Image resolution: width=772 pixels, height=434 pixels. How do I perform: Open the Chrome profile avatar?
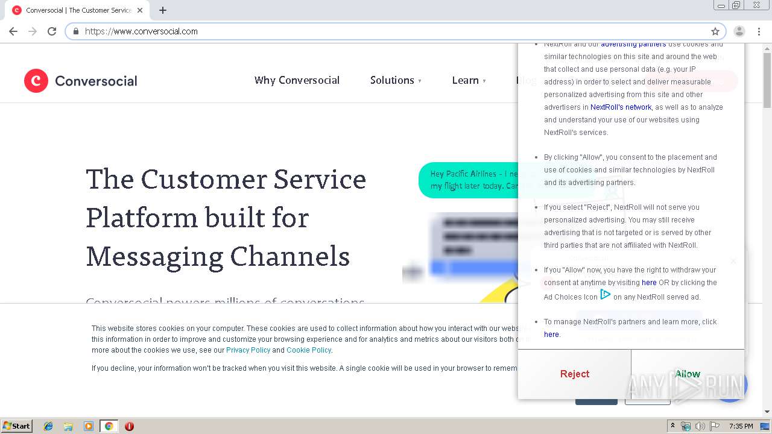739,31
